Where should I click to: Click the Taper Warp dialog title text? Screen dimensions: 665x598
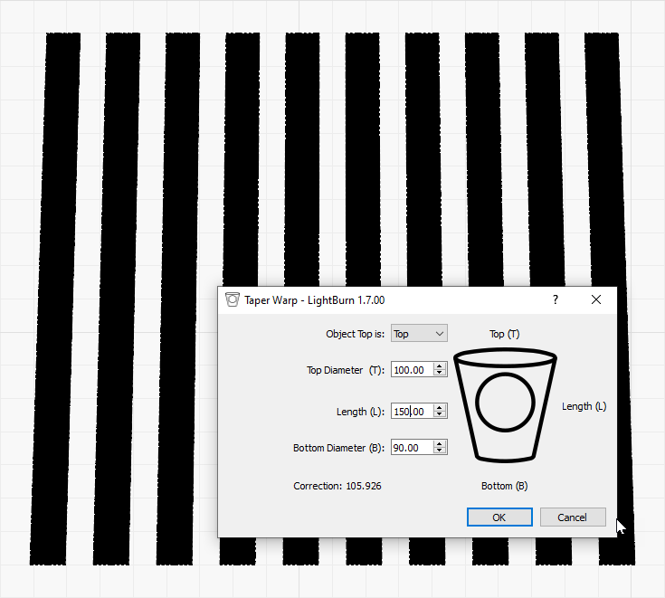[x=314, y=299]
